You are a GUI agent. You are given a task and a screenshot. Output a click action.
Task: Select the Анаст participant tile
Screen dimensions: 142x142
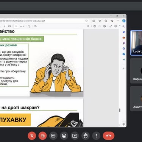point(136,98)
